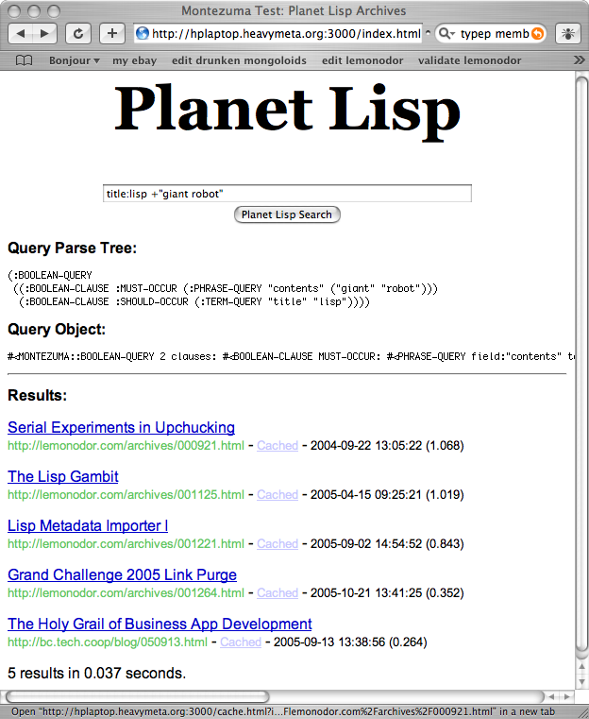Click the vertical scrollbar thumb
The width and height of the screenshot is (589, 719).
click(581, 365)
